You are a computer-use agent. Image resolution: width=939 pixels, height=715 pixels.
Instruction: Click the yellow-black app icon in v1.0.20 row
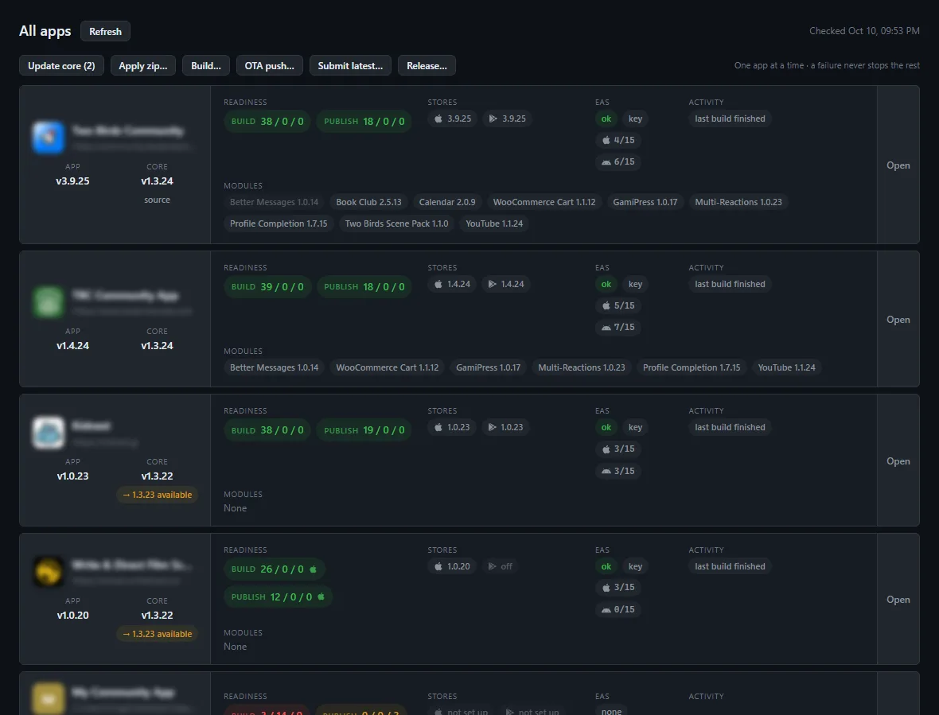tap(48, 571)
